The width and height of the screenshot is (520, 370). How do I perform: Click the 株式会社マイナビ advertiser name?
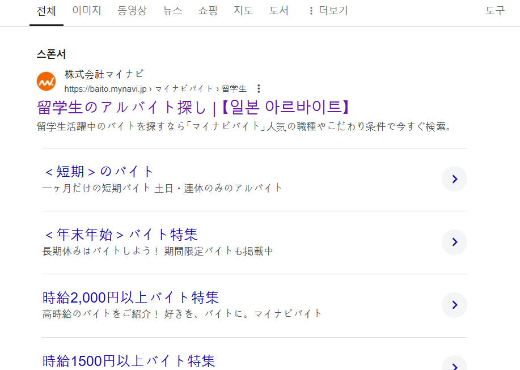click(x=104, y=74)
